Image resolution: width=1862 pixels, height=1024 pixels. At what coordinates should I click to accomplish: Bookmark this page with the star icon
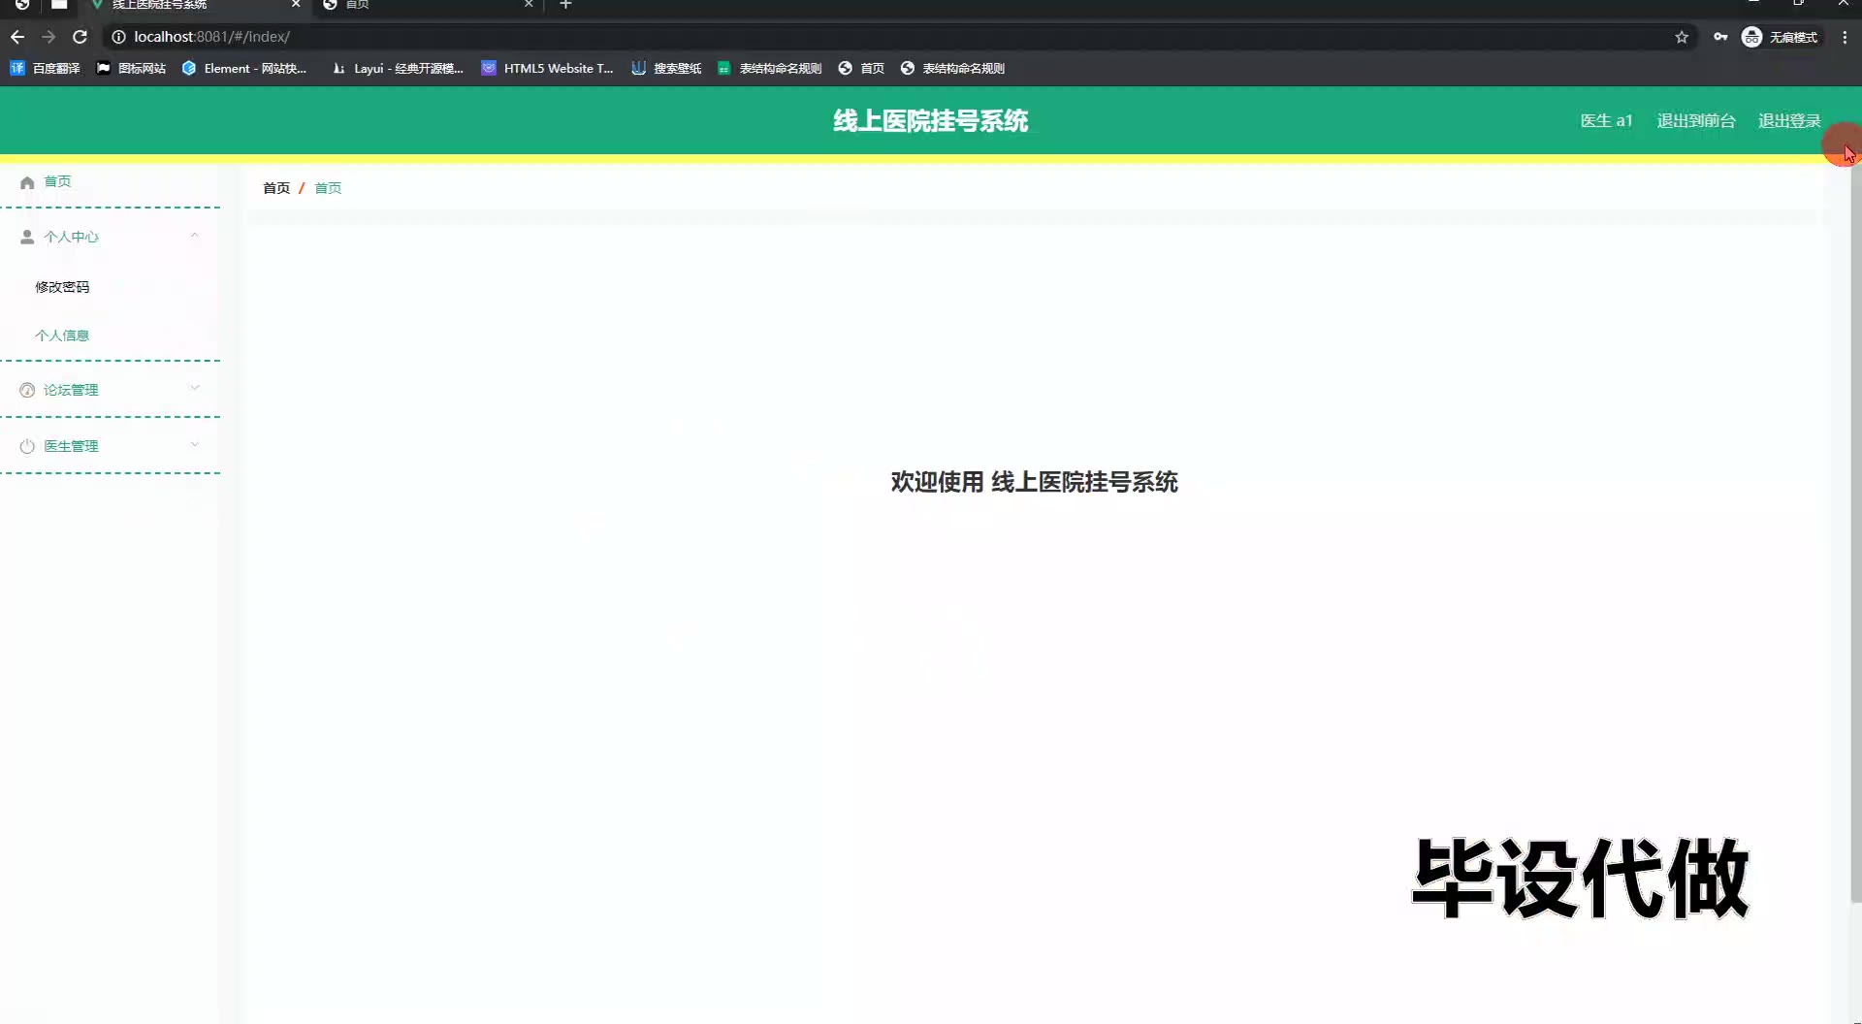pos(1682,37)
